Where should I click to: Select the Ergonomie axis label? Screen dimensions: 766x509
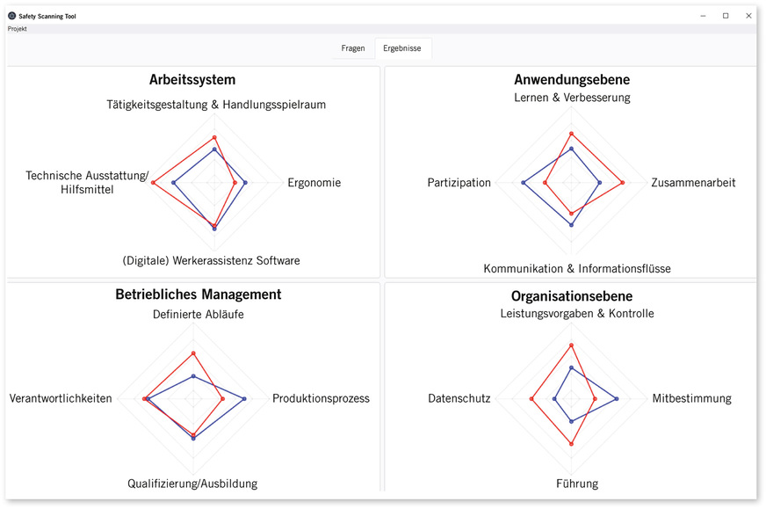314,182
